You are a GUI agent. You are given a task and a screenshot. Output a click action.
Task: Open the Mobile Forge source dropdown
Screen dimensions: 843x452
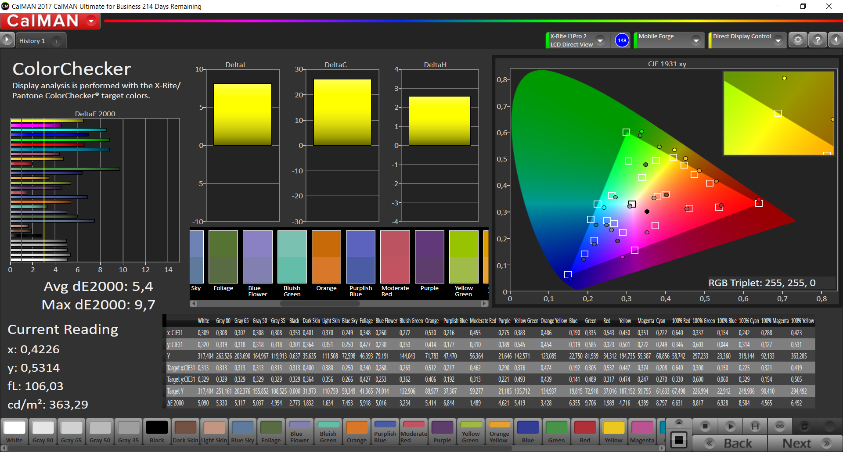[695, 40]
